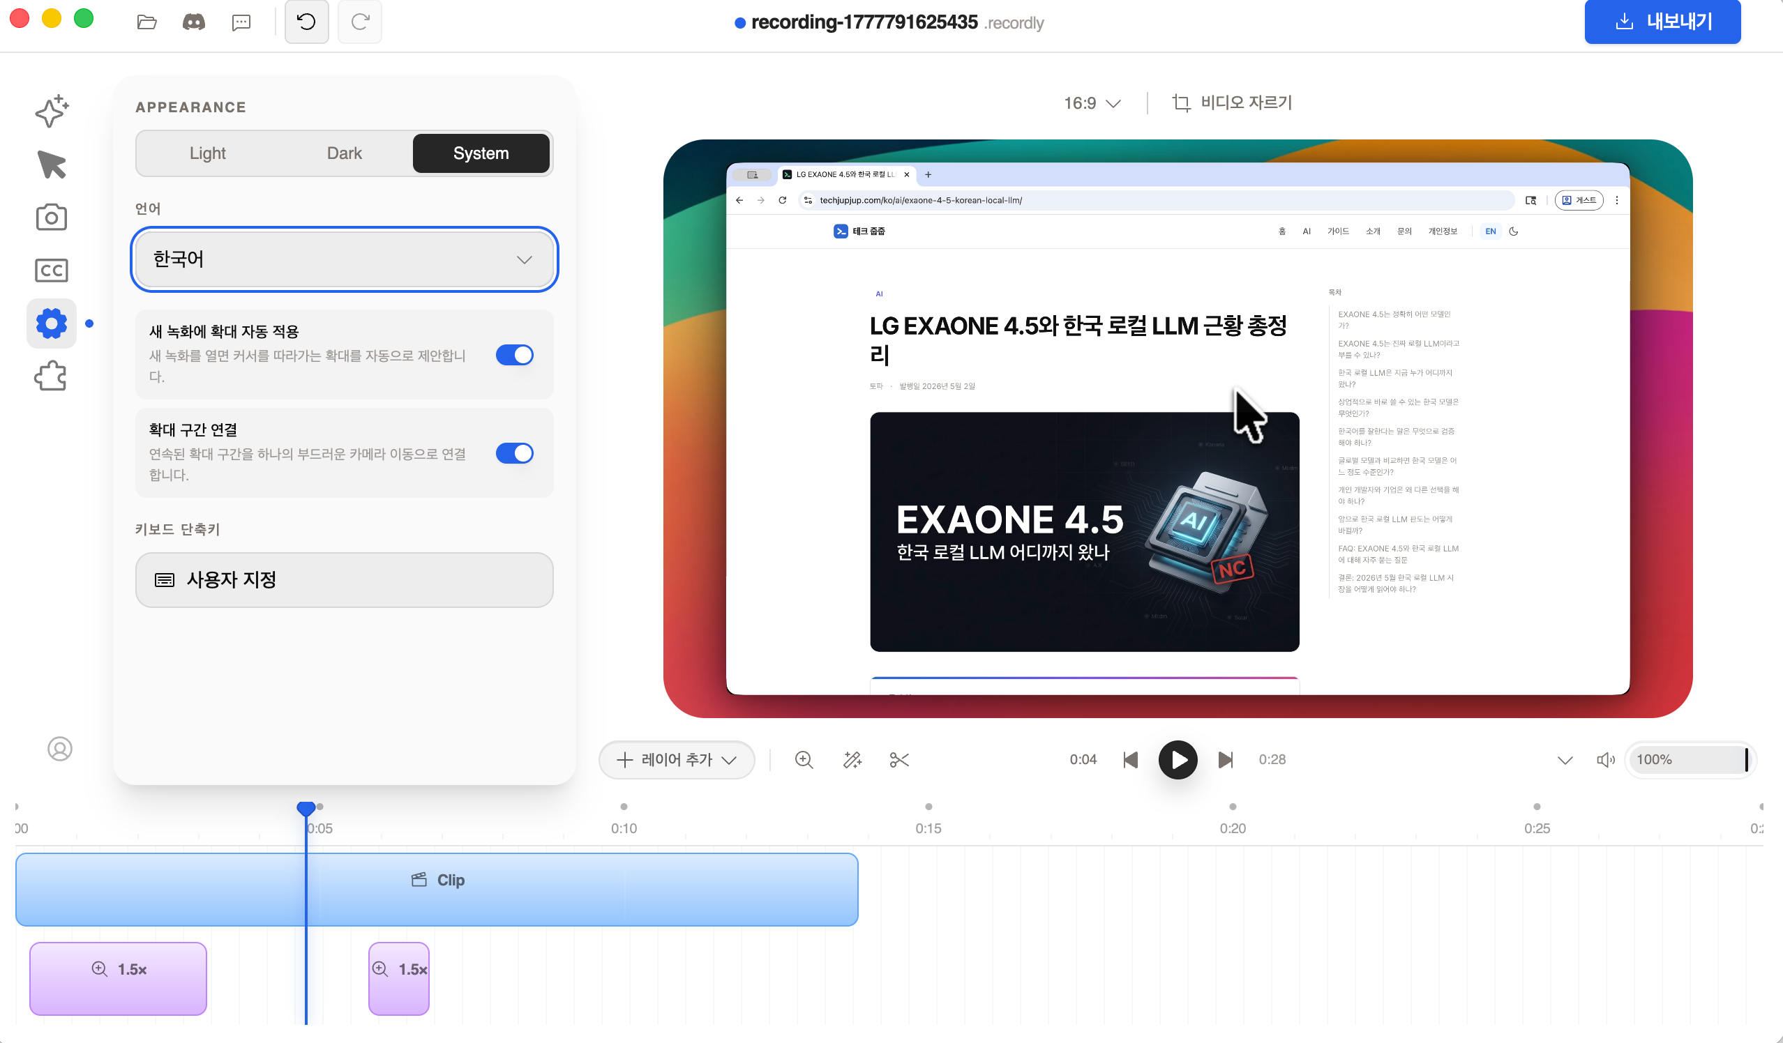Click the blue timeline playhead handle
The image size is (1783, 1043).
point(306,807)
